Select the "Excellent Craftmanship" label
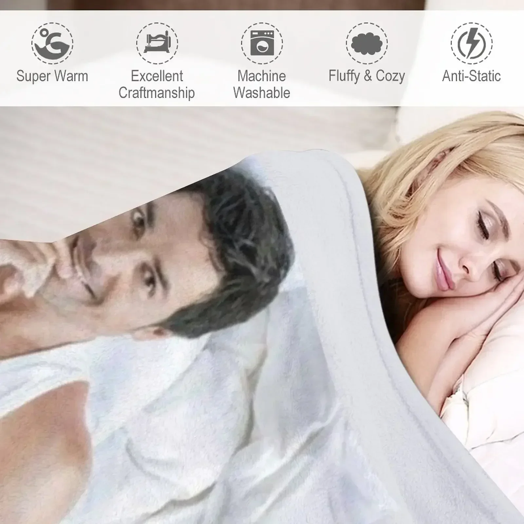This screenshot has height=524, width=524. point(157,84)
